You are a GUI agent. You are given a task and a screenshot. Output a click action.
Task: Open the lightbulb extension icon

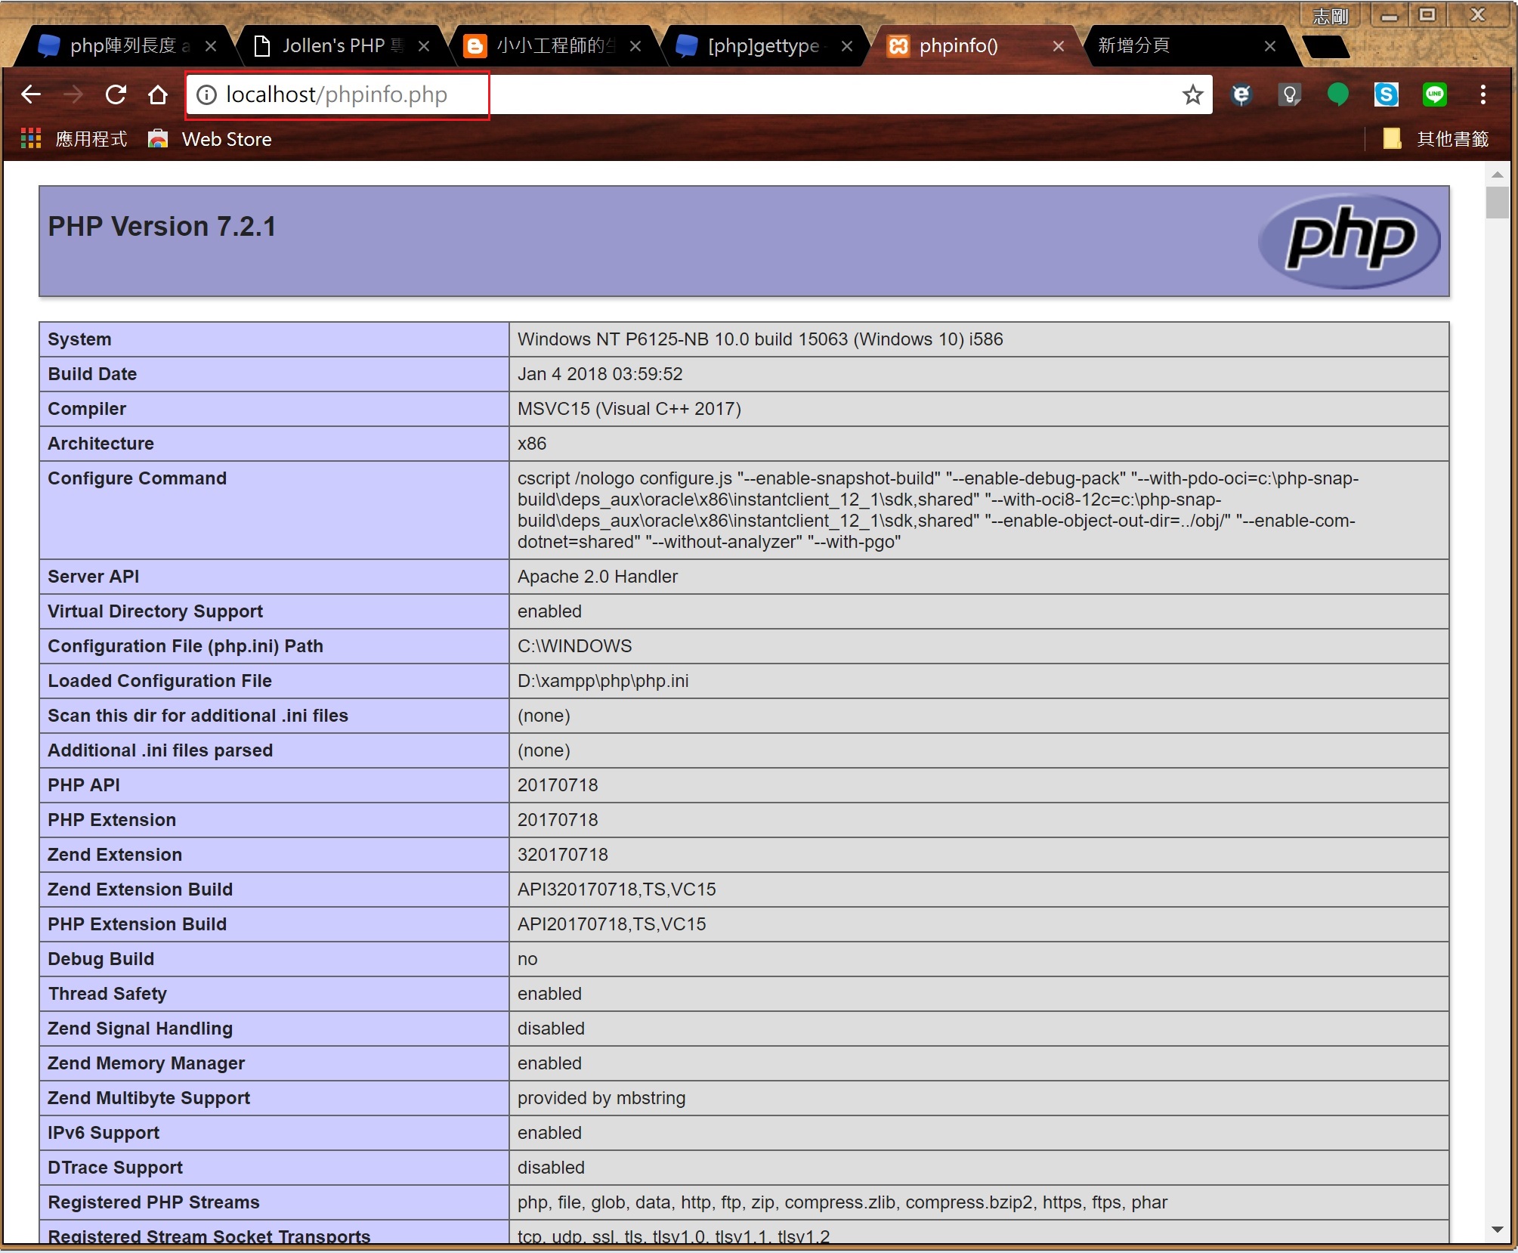1289,94
